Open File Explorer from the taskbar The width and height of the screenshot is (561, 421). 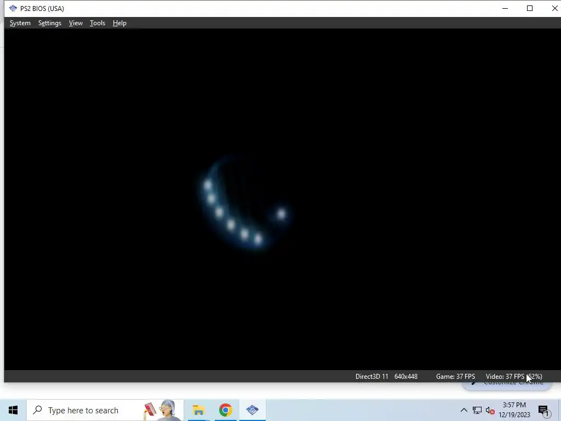click(x=198, y=410)
